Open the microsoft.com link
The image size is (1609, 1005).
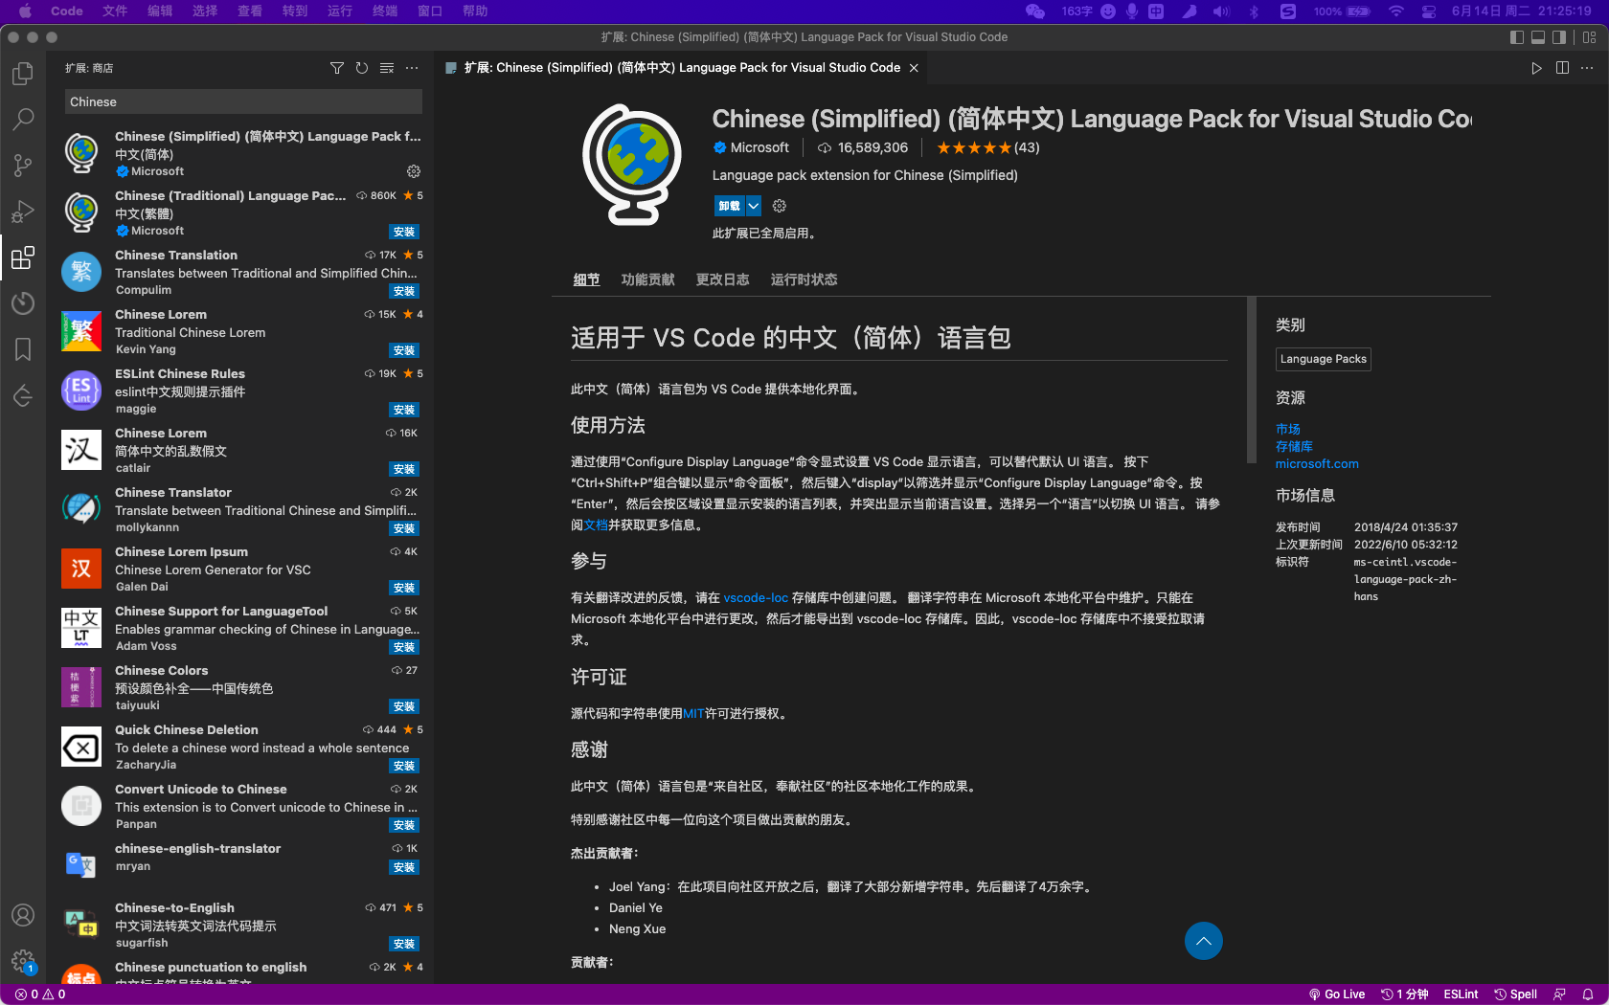(1317, 463)
